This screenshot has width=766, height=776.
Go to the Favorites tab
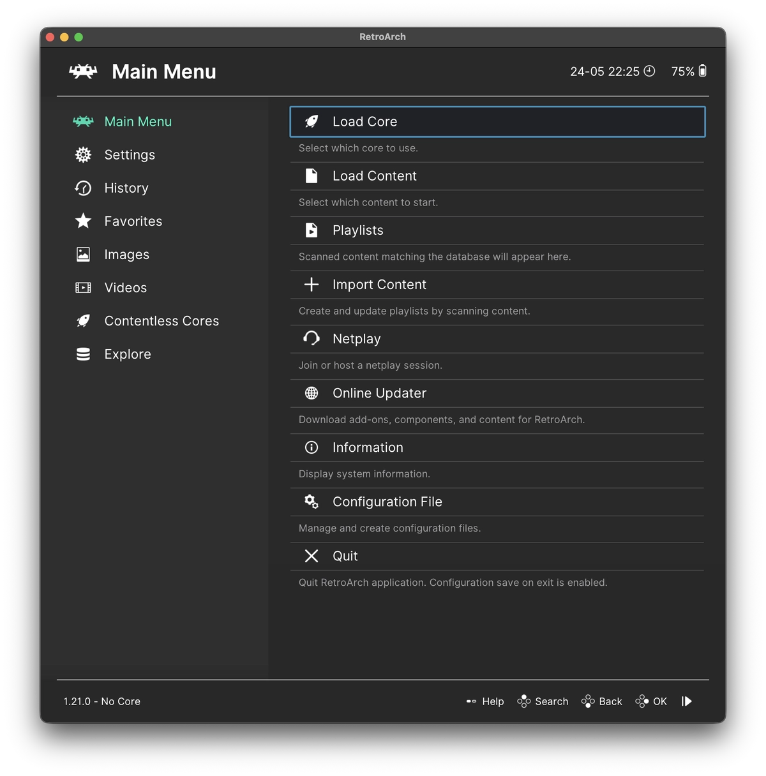(x=133, y=221)
